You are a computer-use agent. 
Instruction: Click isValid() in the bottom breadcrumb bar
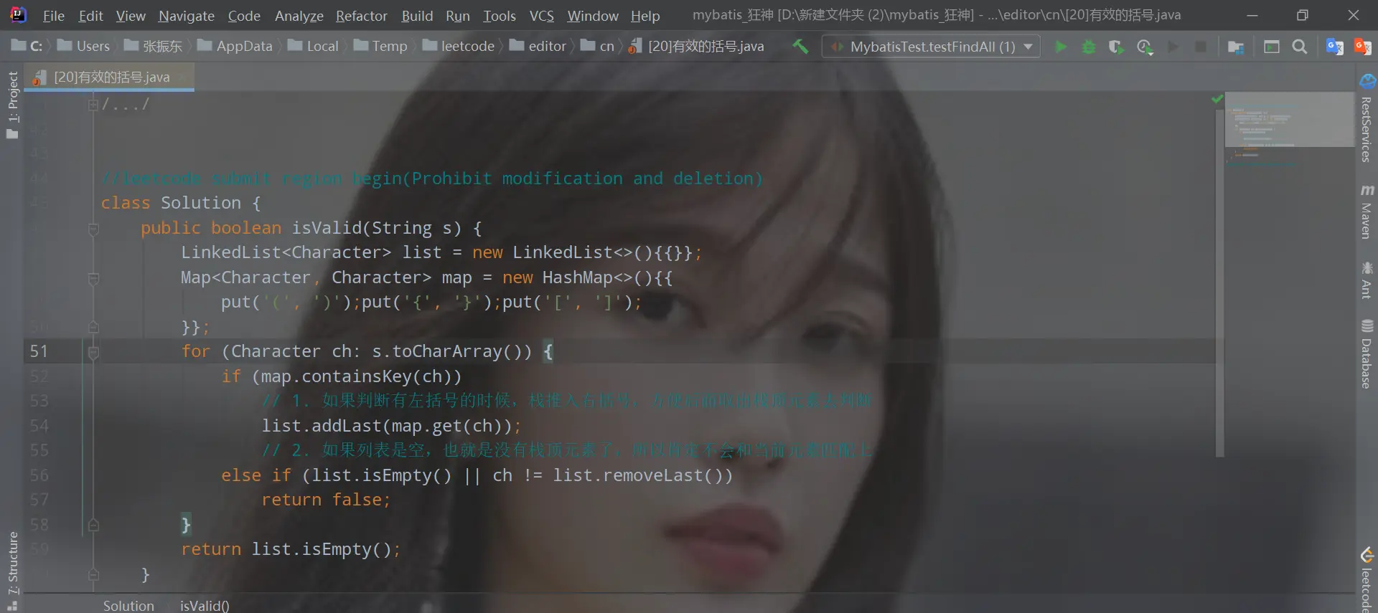205,606
